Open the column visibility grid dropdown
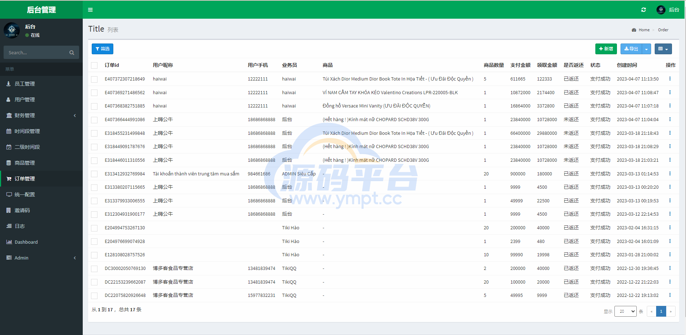The width and height of the screenshot is (686, 335). pos(663,49)
